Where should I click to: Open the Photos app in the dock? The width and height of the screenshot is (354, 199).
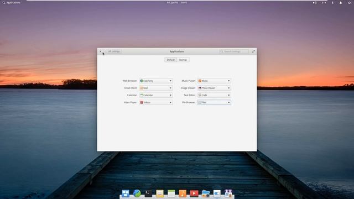click(x=205, y=193)
